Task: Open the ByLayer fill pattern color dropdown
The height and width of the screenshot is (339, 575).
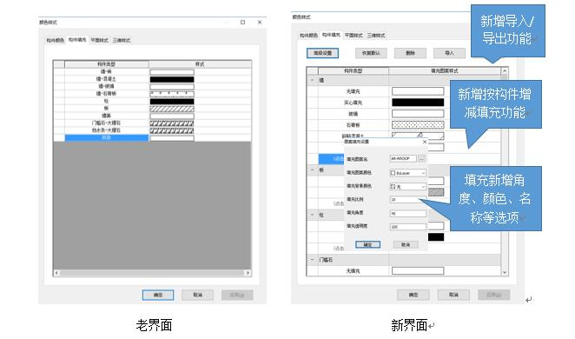Action: (407, 173)
